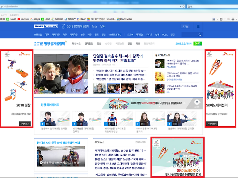Select 야구 in sports navigation
Image resolution: width=238 pixels, height=178 pixels.
click(47, 35)
